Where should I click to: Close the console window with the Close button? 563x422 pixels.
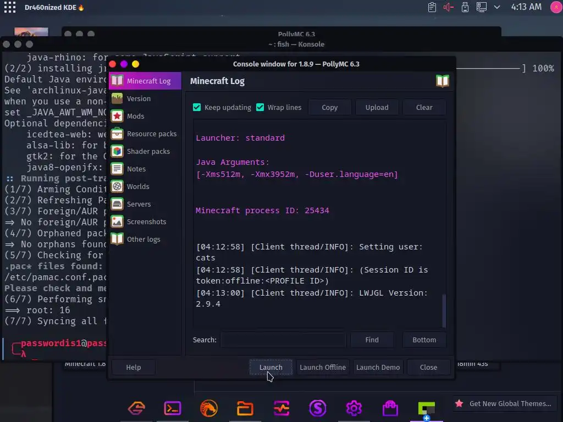[x=428, y=367]
